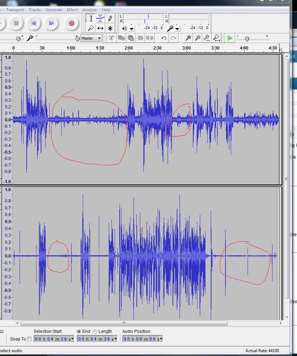The image size is (297, 356).
Task: Select the Length radio button
Action: pos(95,331)
